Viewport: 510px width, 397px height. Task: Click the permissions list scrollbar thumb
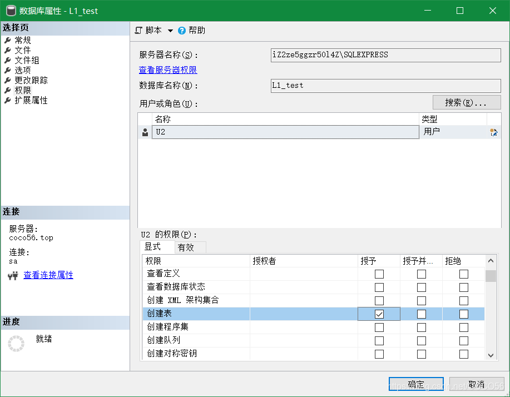pos(491,276)
